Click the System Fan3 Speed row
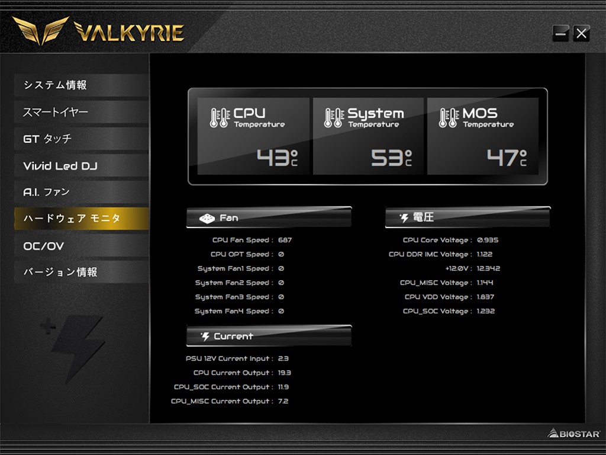This screenshot has width=606, height=455. [240, 297]
